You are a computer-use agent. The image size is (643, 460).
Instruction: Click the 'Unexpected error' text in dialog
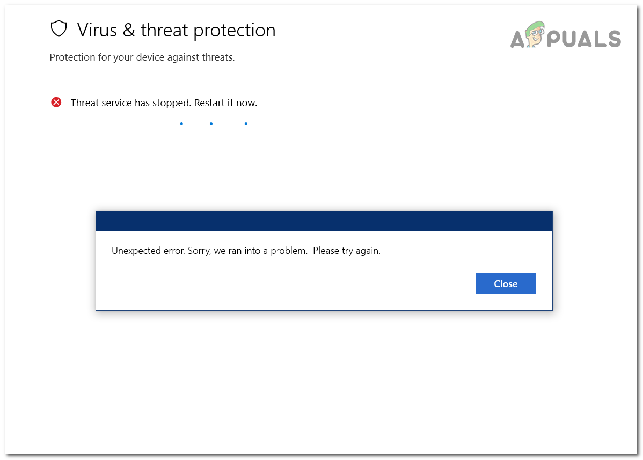click(148, 251)
